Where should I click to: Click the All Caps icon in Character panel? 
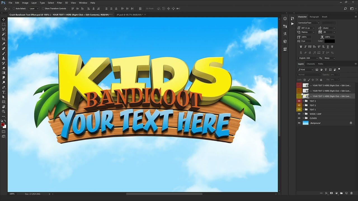[x=310, y=47]
